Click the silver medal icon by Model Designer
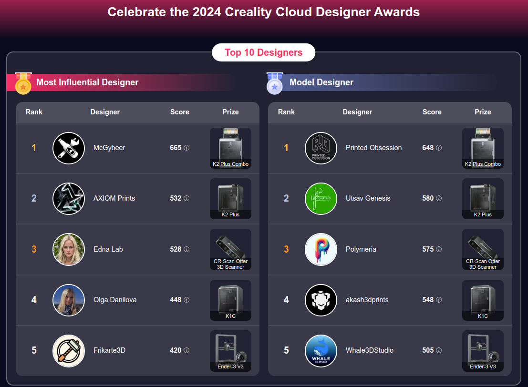The image size is (528, 387). (x=275, y=83)
